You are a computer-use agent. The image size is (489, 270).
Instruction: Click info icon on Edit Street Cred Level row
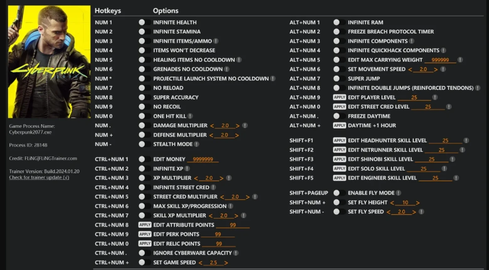(x=449, y=107)
